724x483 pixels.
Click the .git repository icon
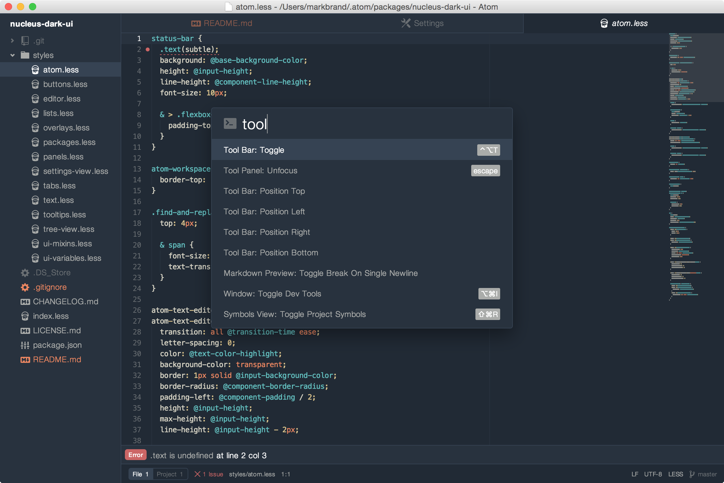pyautogui.click(x=25, y=41)
